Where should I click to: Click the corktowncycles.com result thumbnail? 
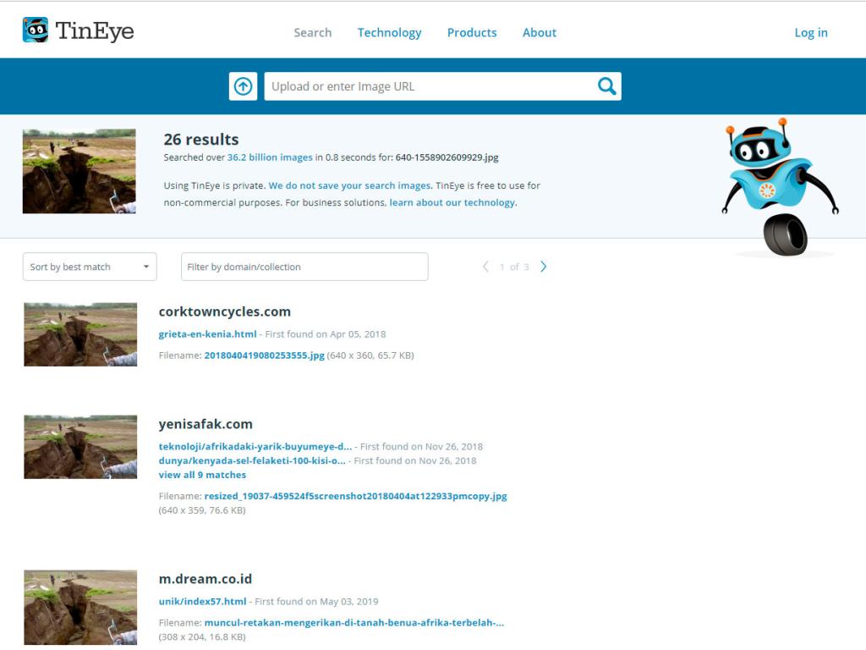click(80, 334)
